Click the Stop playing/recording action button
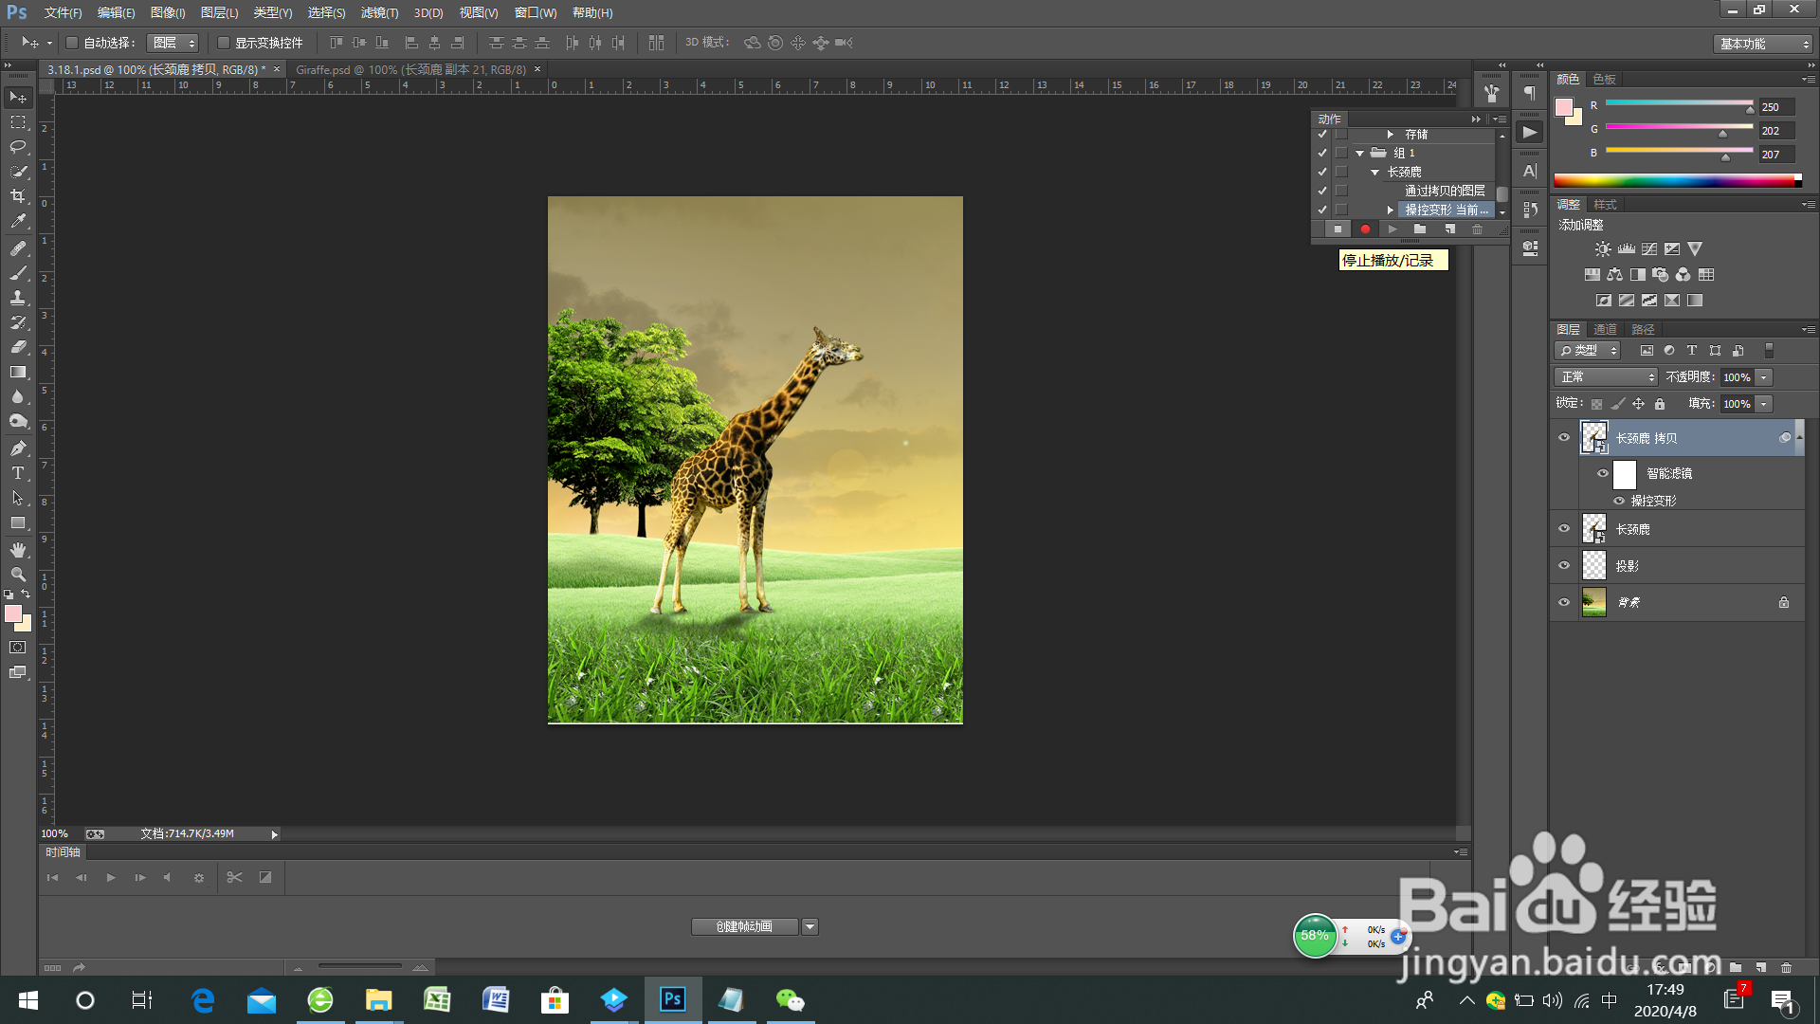This screenshot has height=1024, width=1820. coord(1338,229)
